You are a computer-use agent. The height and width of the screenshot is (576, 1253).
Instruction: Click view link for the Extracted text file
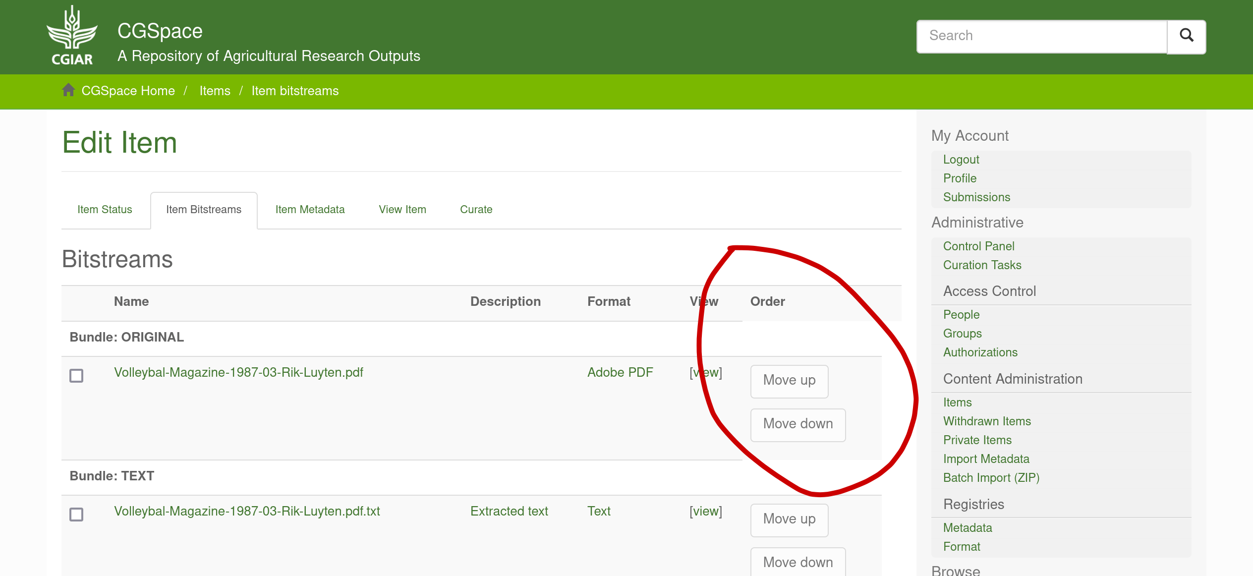pyautogui.click(x=705, y=512)
